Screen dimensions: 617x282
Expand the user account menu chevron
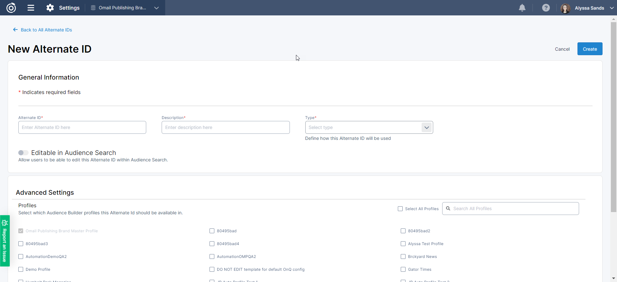[x=612, y=8]
